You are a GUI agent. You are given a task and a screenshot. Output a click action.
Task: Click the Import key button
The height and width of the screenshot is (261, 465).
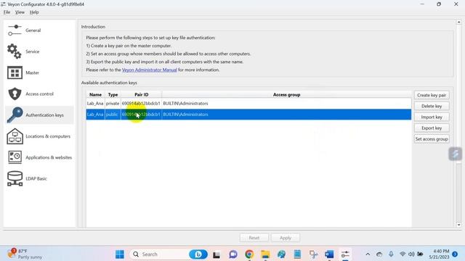pyautogui.click(x=432, y=117)
